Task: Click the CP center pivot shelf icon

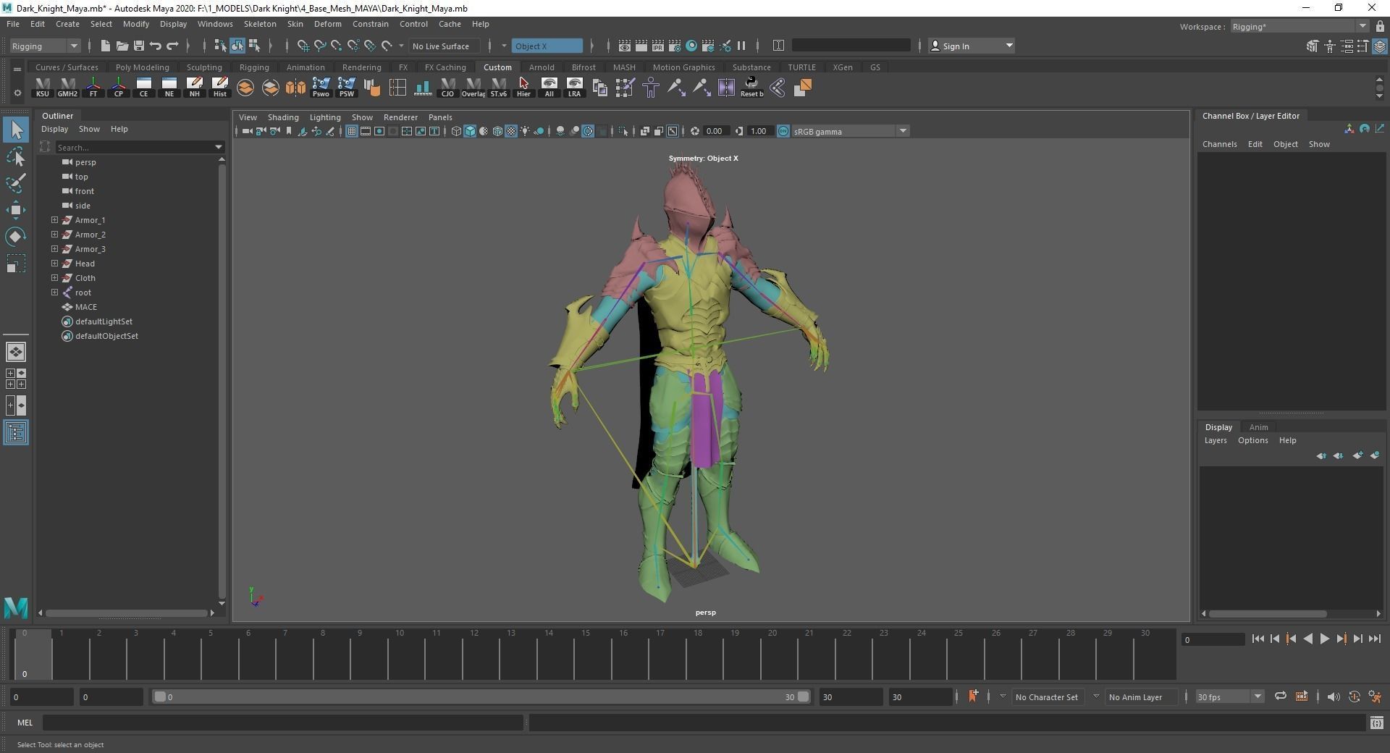Action: [119, 88]
